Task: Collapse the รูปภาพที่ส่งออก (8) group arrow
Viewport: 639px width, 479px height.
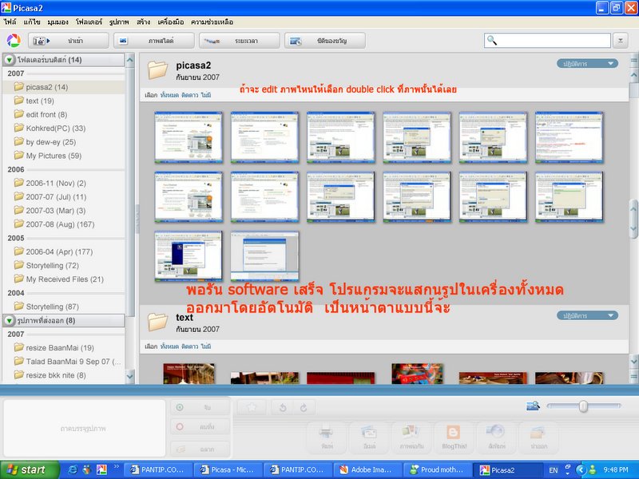Action: point(9,321)
